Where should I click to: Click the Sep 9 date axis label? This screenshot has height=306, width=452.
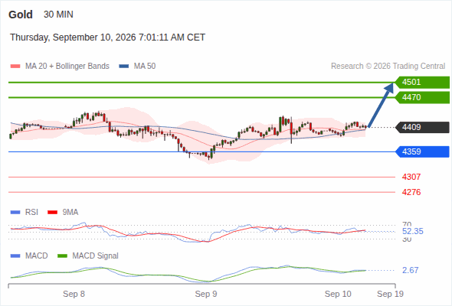click(x=206, y=294)
